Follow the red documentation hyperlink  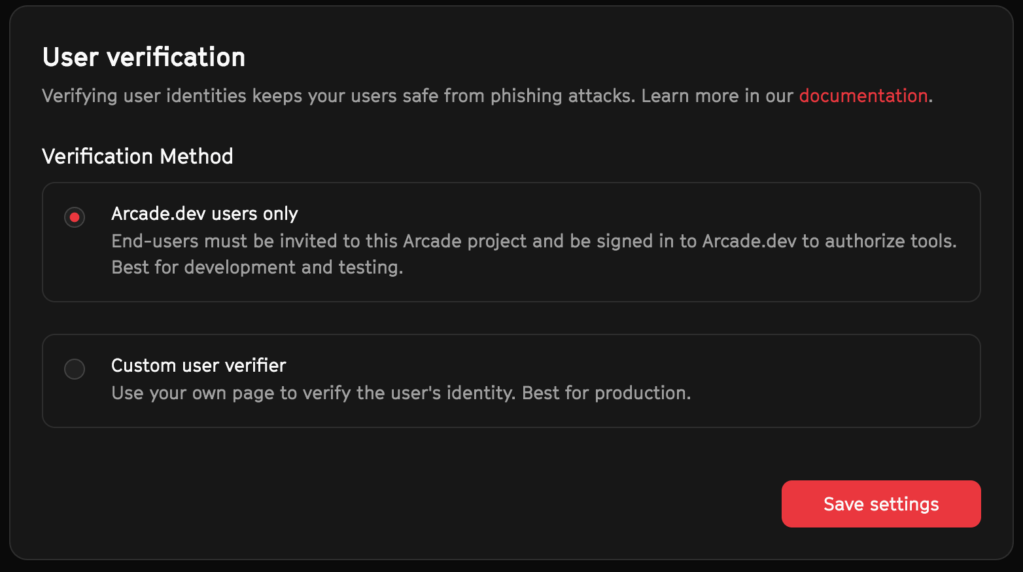click(862, 96)
